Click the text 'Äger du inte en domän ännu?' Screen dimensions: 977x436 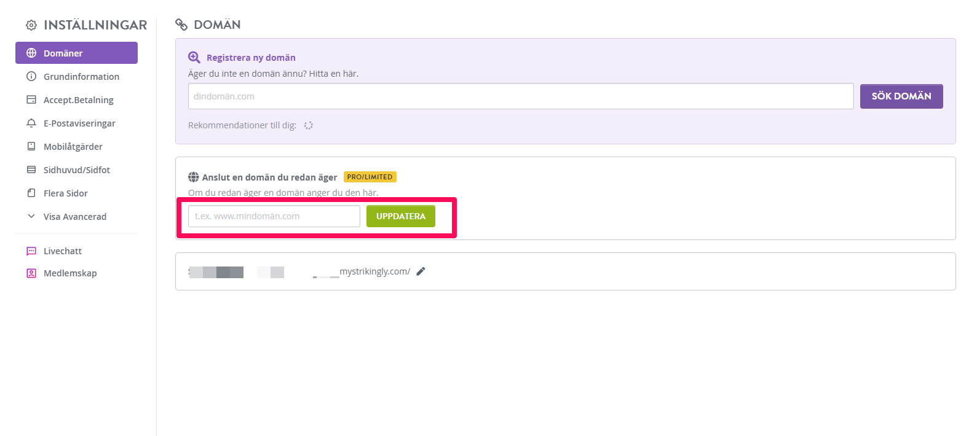tap(247, 74)
